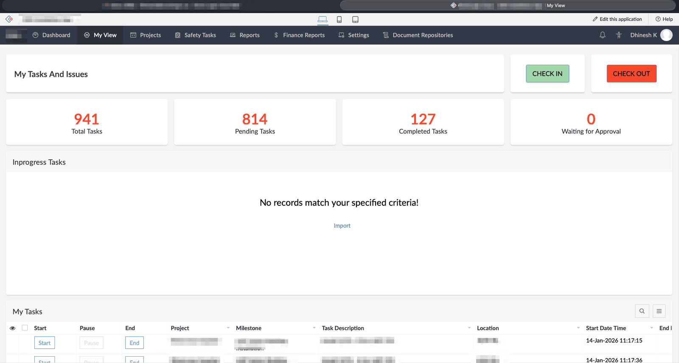Click the Import link
This screenshot has width=679, height=363.
point(342,226)
